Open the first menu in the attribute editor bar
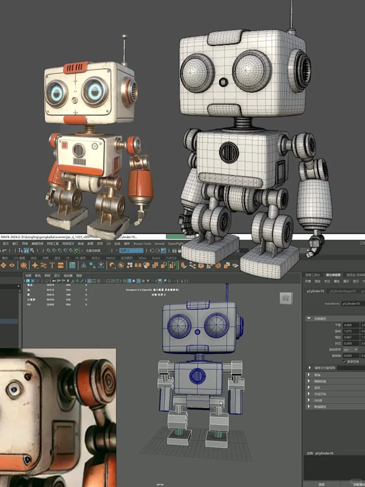The width and height of the screenshot is (365, 487). pos(308,281)
